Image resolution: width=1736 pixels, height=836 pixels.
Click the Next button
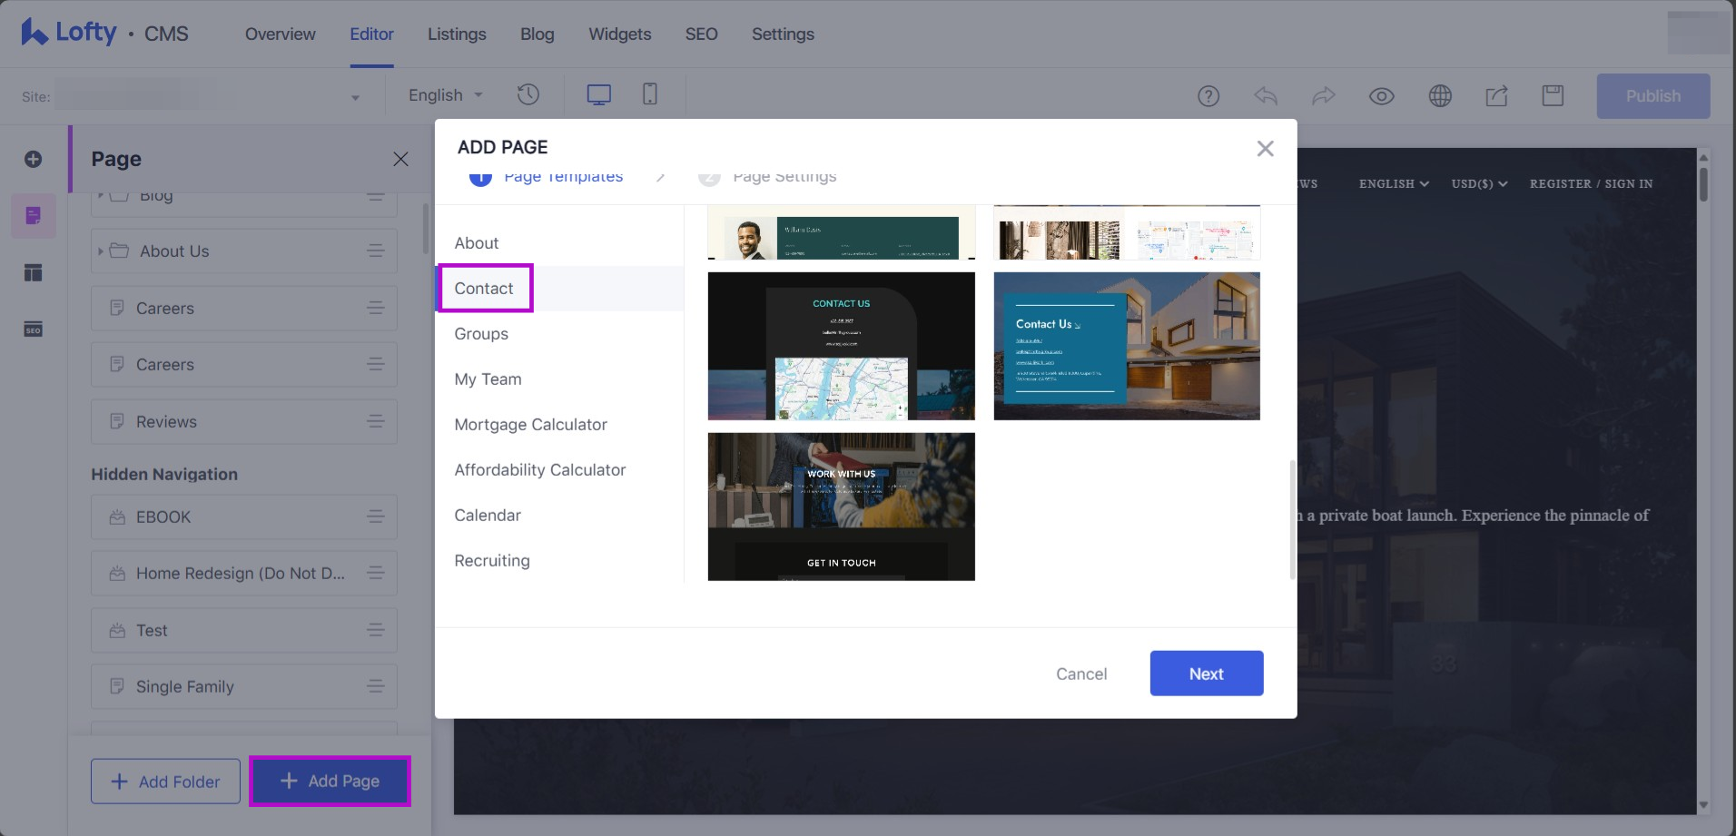[1206, 674]
